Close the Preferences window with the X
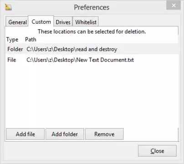Viewport: 184px width, 164px height. [174, 5]
